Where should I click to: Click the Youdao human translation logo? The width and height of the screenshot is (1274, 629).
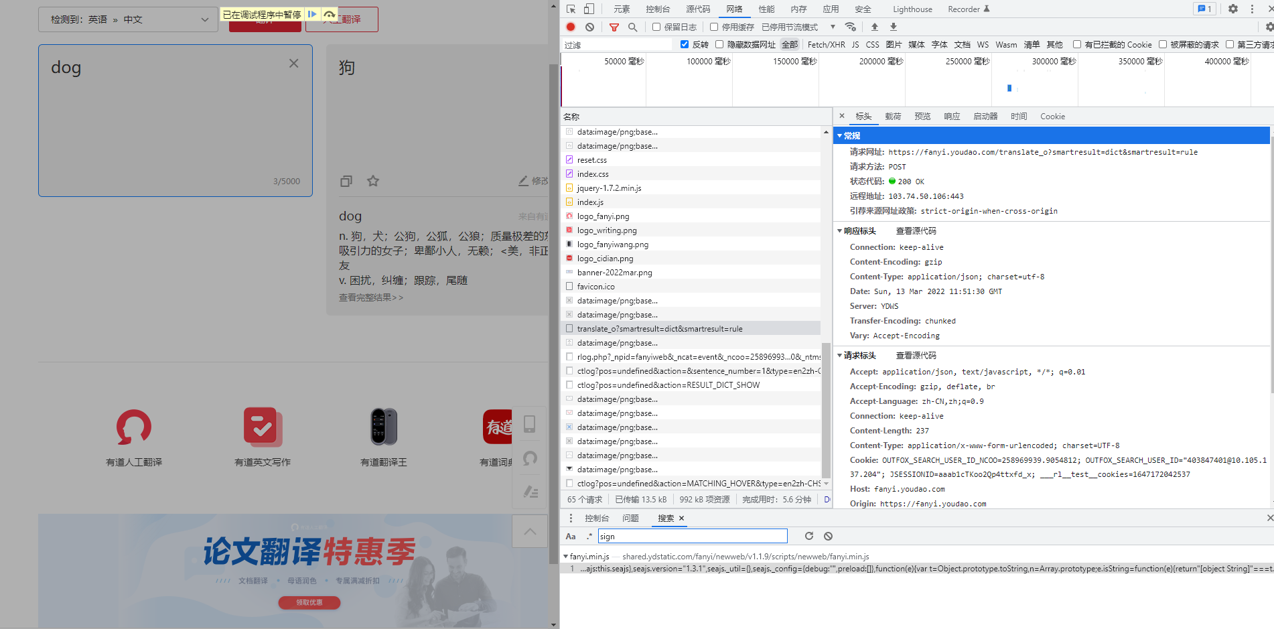pyautogui.click(x=134, y=427)
